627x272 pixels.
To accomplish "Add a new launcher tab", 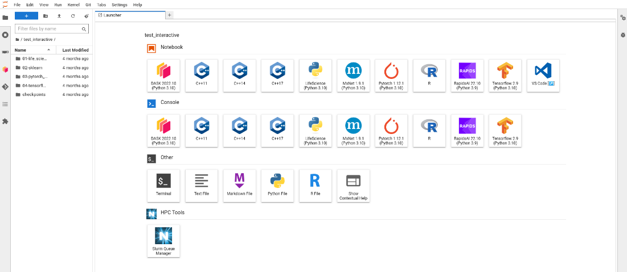I will [169, 15].
